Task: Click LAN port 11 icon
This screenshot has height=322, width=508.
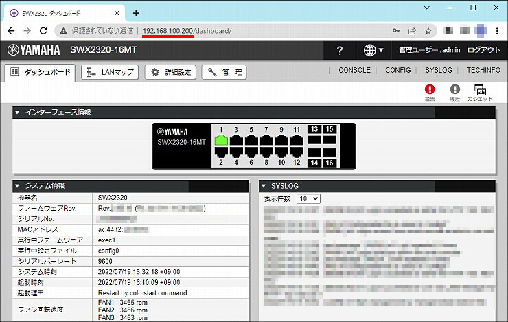Action: pos(297,140)
